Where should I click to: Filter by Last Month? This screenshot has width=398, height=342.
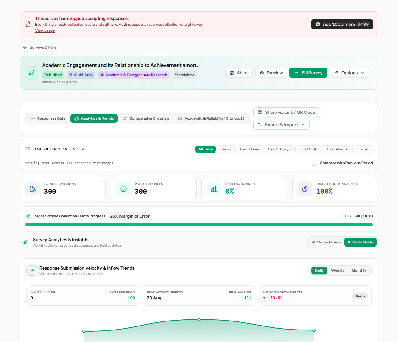pyautogui.click(x=337, y=149)
